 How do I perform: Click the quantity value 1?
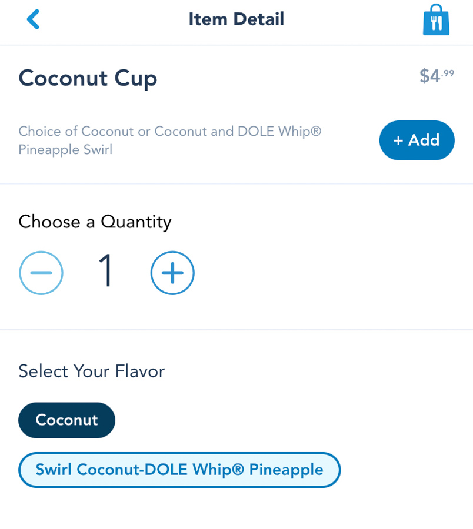(106, 272)
